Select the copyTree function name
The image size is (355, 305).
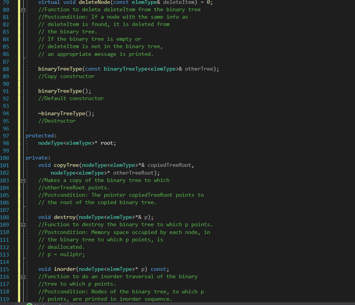(x=66, y=165)
